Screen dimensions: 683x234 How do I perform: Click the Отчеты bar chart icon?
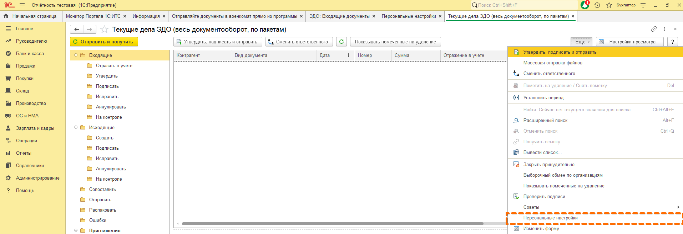tap(8, 153)
